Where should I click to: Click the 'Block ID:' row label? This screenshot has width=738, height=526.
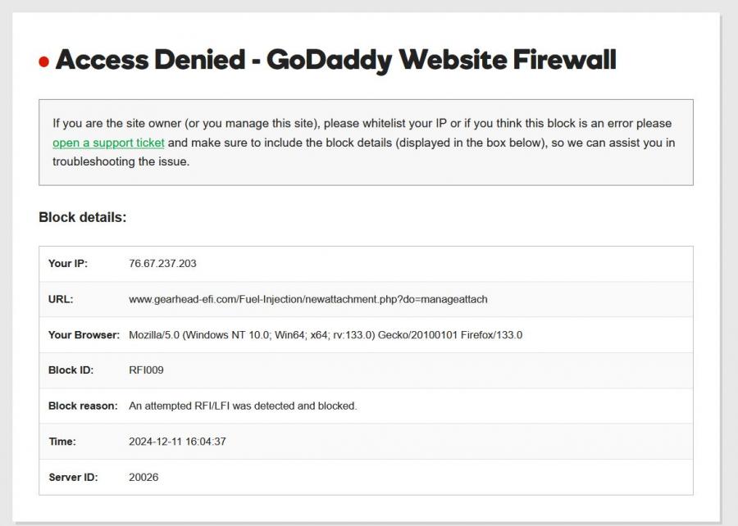pos(71,370)
